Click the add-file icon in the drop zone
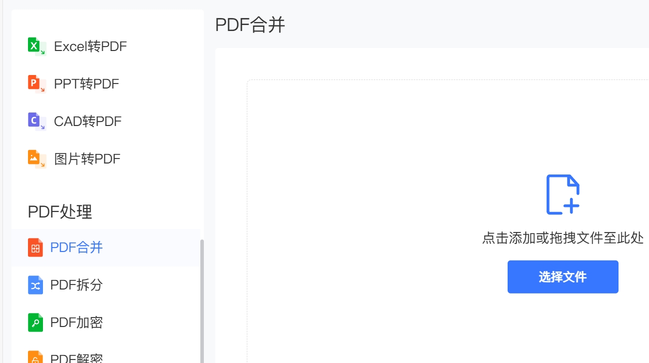649x363 pixels. (564, 194)
